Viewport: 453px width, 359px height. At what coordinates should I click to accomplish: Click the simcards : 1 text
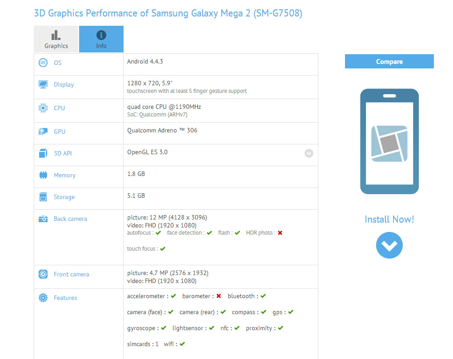point(143,344)
